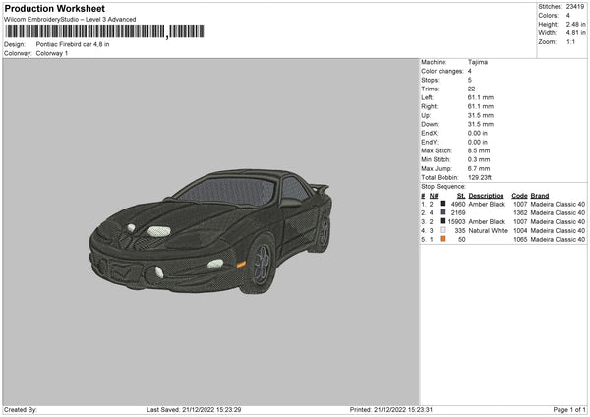Click the Natural White swatch in stop sequence
This screenshot has width=590, height=417.
click(443, 230)
